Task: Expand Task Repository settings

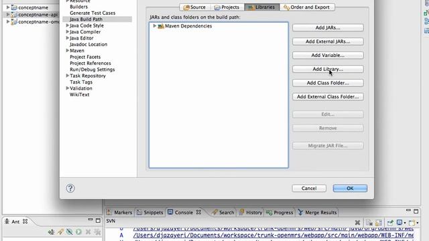Action: tap(67, 76)
